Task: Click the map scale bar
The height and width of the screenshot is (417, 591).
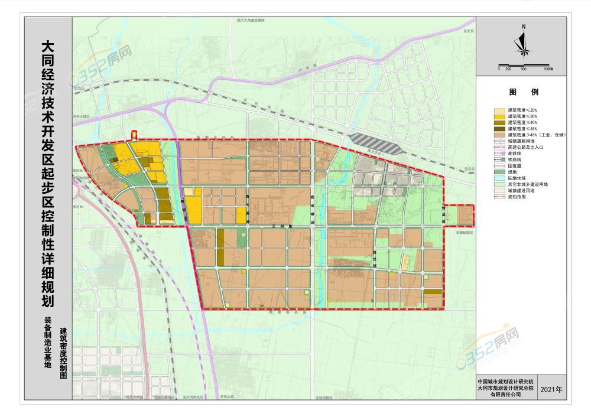Action: coord(524,65)
